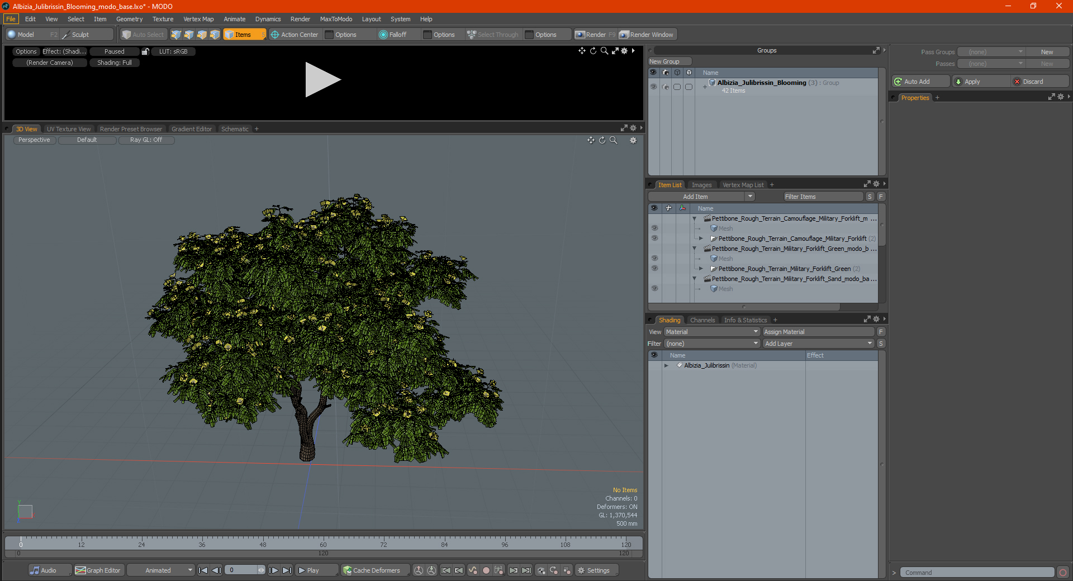The height and width of the screenshot is (581, 1073).
Task: Open the Add Layer dropdown
Action: point(818,344)
